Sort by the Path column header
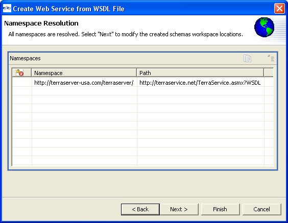This screenshot has height=223, width=288. coord(200,73)
